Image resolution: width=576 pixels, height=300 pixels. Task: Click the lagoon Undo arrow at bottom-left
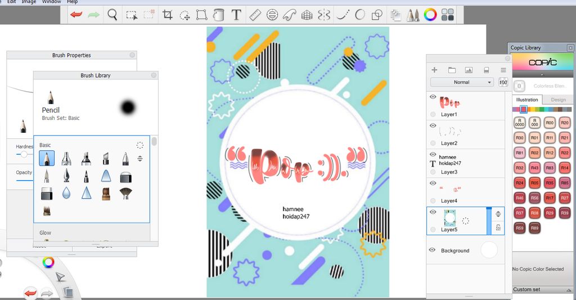point(31,293)
